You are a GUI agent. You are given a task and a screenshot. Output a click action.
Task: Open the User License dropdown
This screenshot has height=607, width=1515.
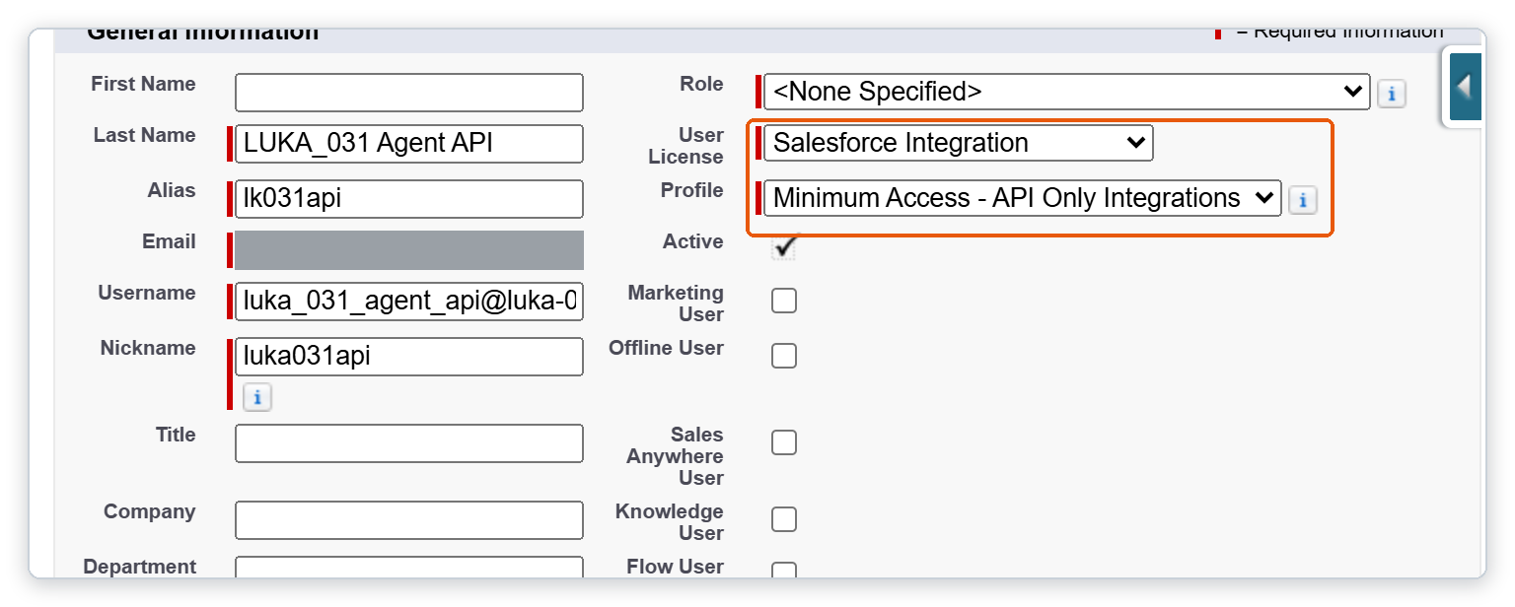point(959,143)
